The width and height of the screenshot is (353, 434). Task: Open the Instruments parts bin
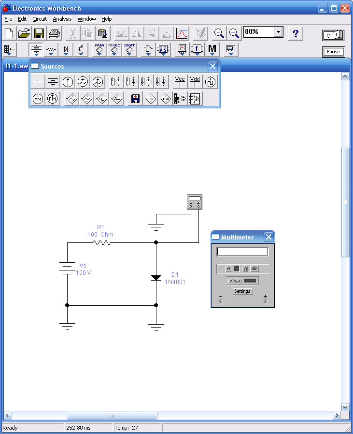point(231,49)
